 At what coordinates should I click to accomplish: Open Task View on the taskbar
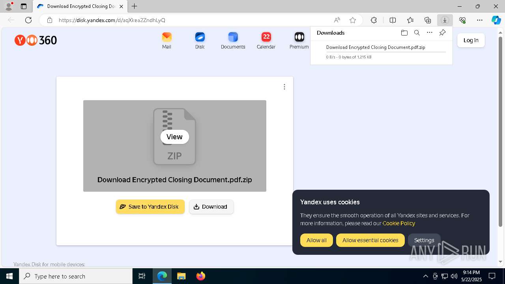click(x=142, y=276)
